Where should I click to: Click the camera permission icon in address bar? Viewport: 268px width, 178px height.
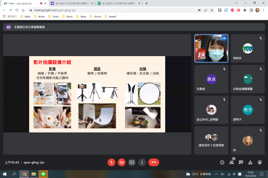199,10
